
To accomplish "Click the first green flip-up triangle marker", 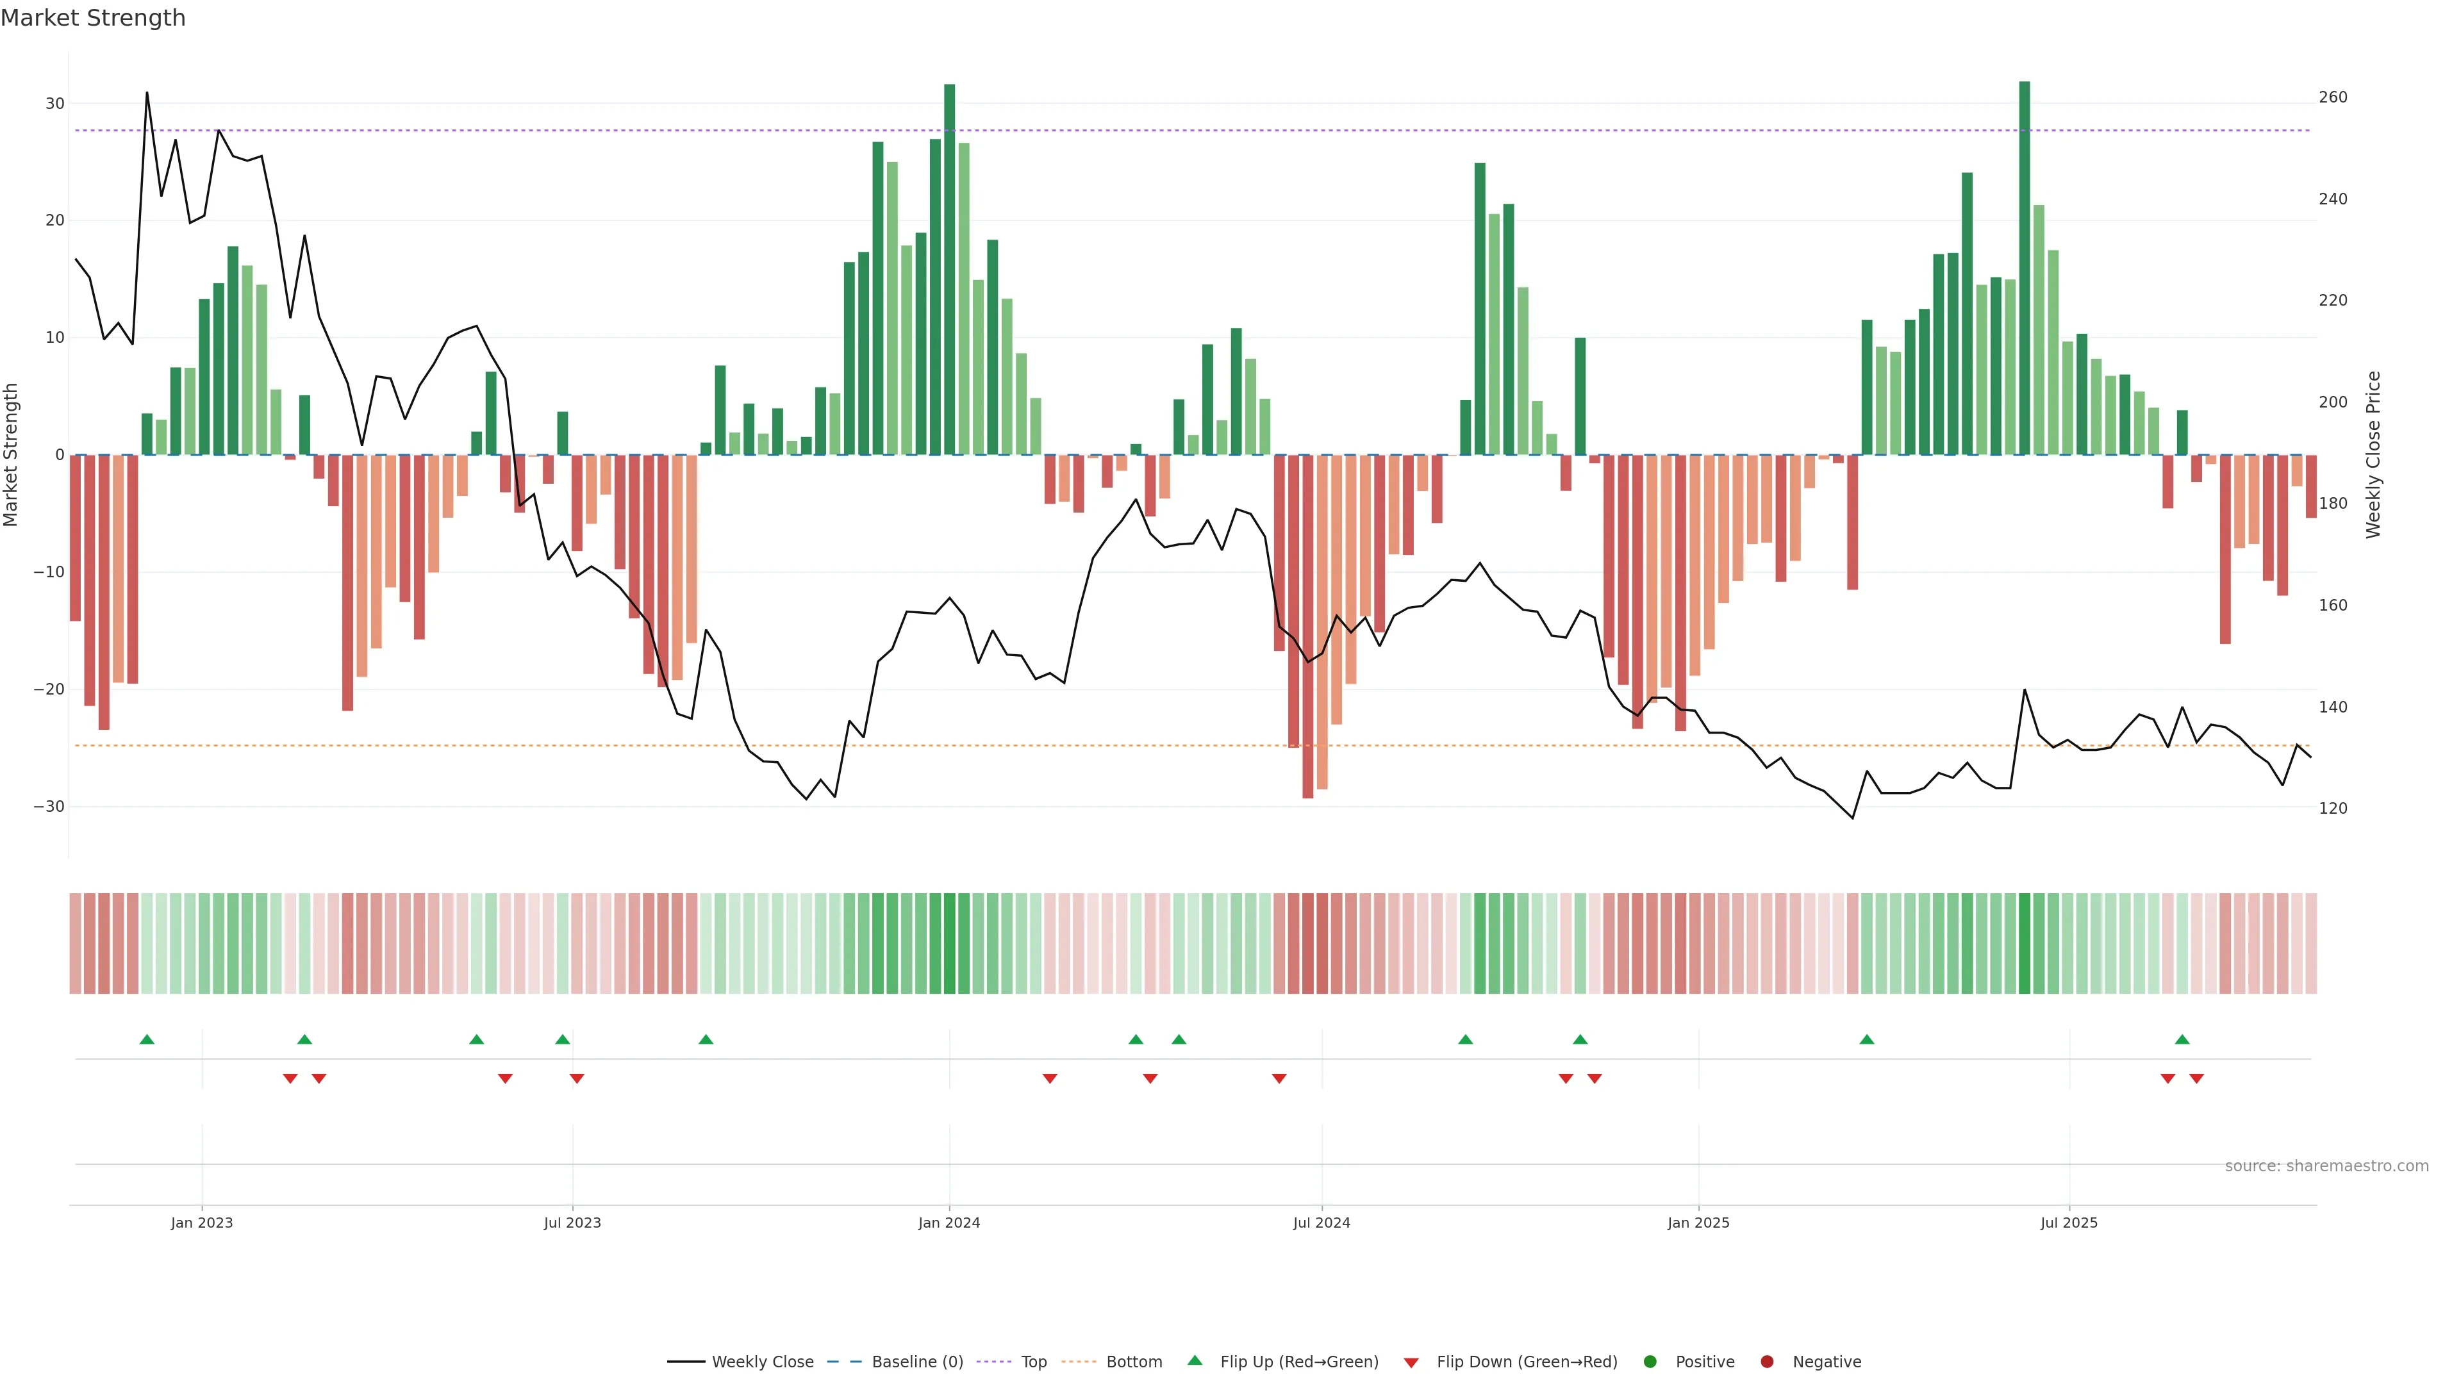I will coord(147,1039).
